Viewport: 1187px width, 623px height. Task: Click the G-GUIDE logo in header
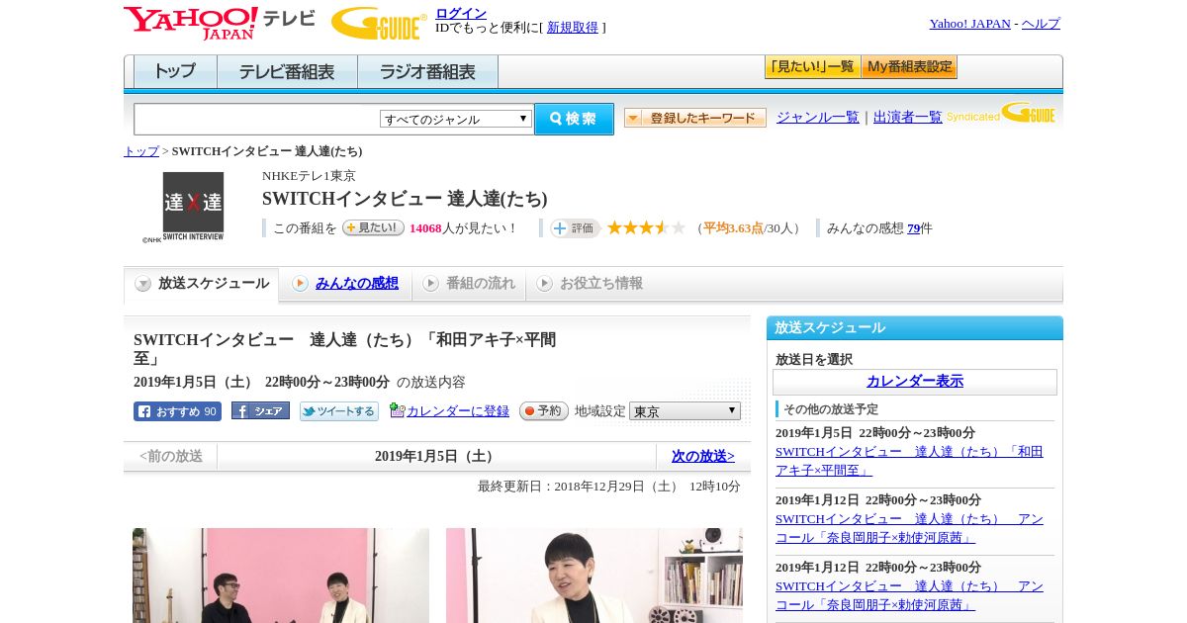pyautogui.click(x=379, y=23)
